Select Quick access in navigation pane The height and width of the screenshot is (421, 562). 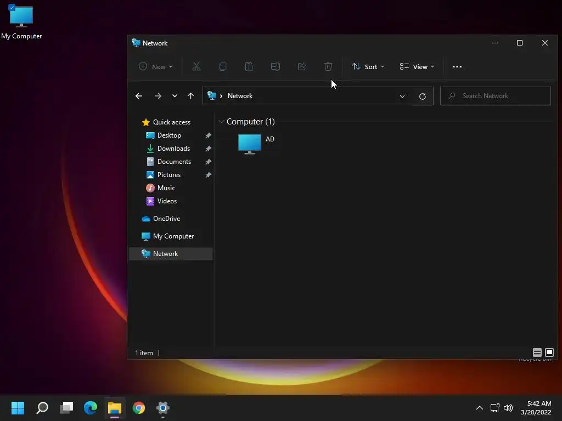coord(172,122)
